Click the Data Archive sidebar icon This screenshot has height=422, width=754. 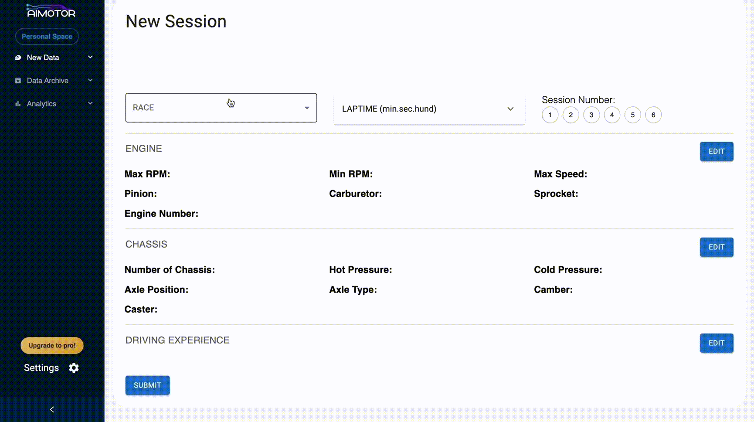point(18,81)
